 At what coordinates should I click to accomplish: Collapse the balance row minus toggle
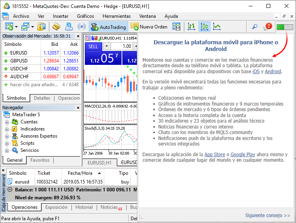click(10, 189)
